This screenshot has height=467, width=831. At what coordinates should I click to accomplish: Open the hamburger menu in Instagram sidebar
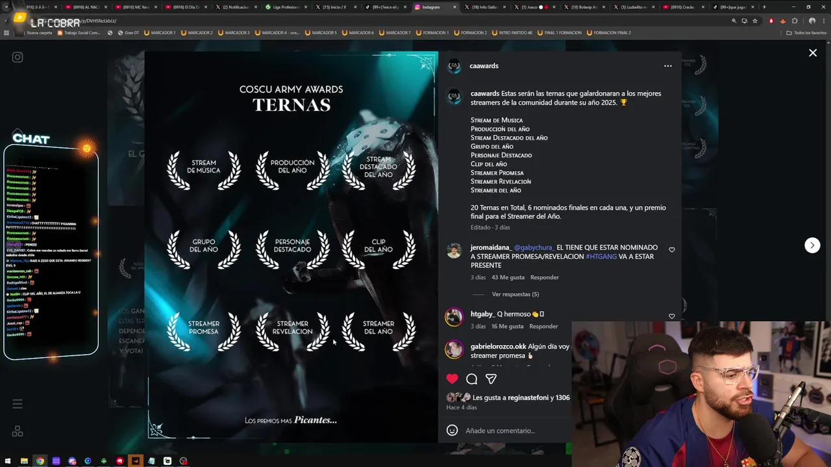pyautogui.click(x=18, y=404)
